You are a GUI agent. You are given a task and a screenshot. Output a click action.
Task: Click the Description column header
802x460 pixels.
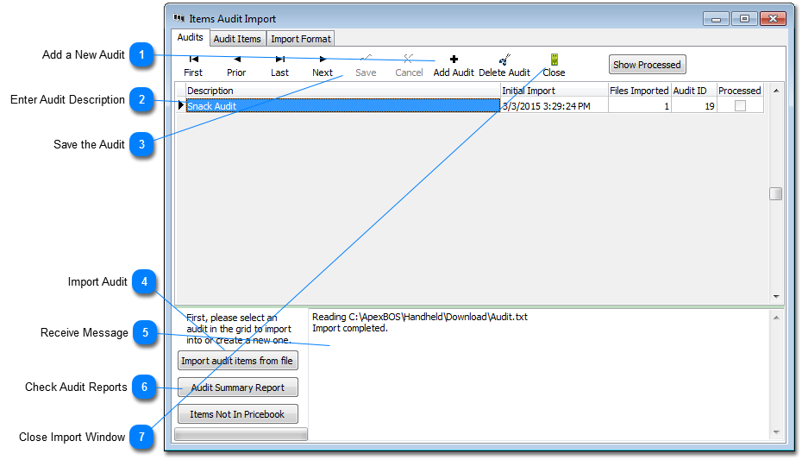pos(342,91)
